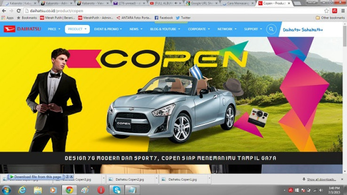Open the Twitter bookmark
The width and height of the screenshot is (347, 195).
pos(183,18)
